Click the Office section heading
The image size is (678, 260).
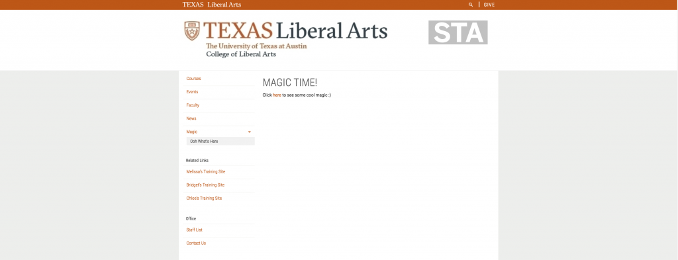[x=191, y=218]
